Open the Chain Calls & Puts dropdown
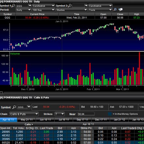This screenshot has height=144, width=144. click(x=24, y=114)
